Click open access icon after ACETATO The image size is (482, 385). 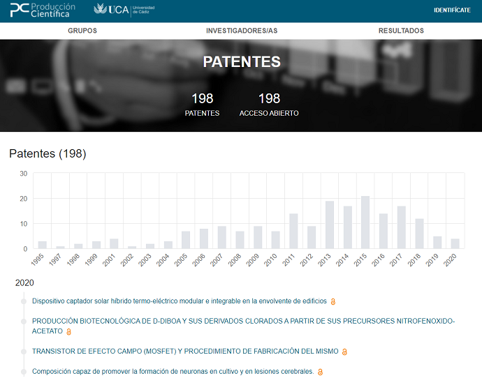[69, 332]
